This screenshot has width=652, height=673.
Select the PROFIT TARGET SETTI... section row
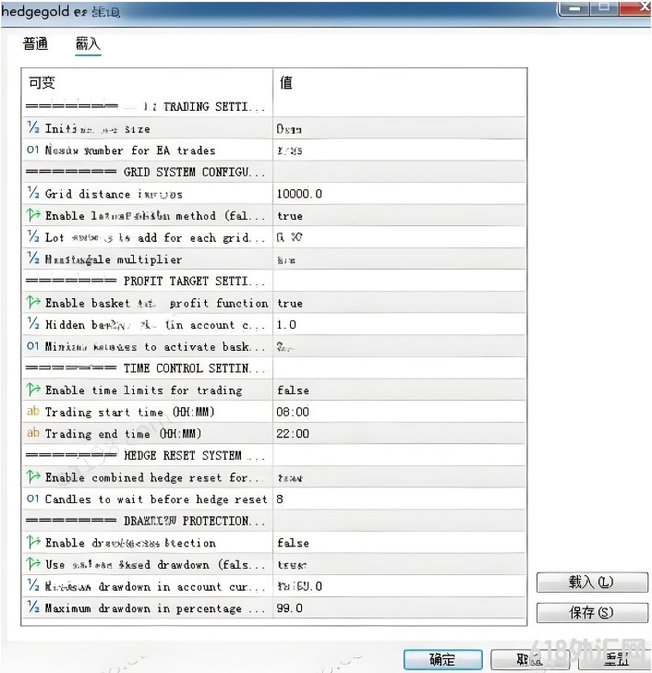click(273, 282)
